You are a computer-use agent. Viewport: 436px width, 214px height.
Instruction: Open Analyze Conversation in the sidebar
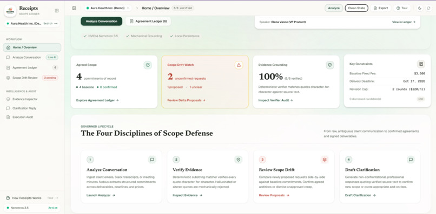click(x=32, y=57)
